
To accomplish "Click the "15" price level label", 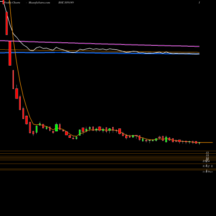I will pyautogui.click(x=207, y=152).
